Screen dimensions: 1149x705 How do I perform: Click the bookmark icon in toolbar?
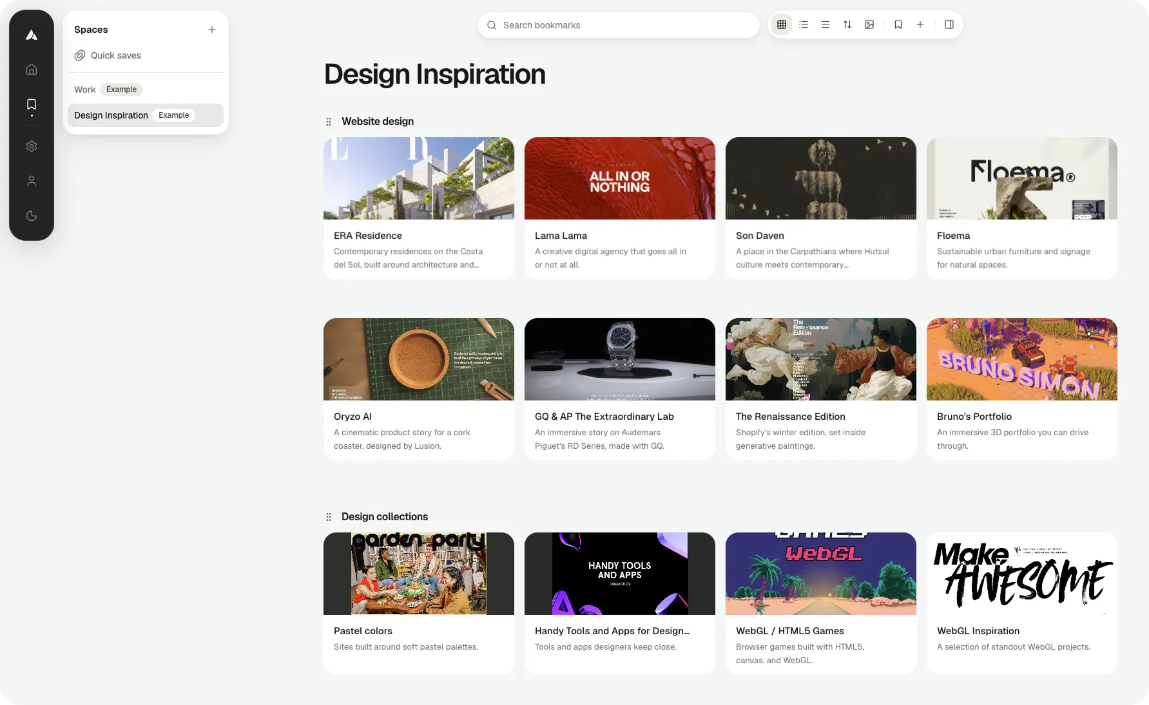(x=898, y=24)
